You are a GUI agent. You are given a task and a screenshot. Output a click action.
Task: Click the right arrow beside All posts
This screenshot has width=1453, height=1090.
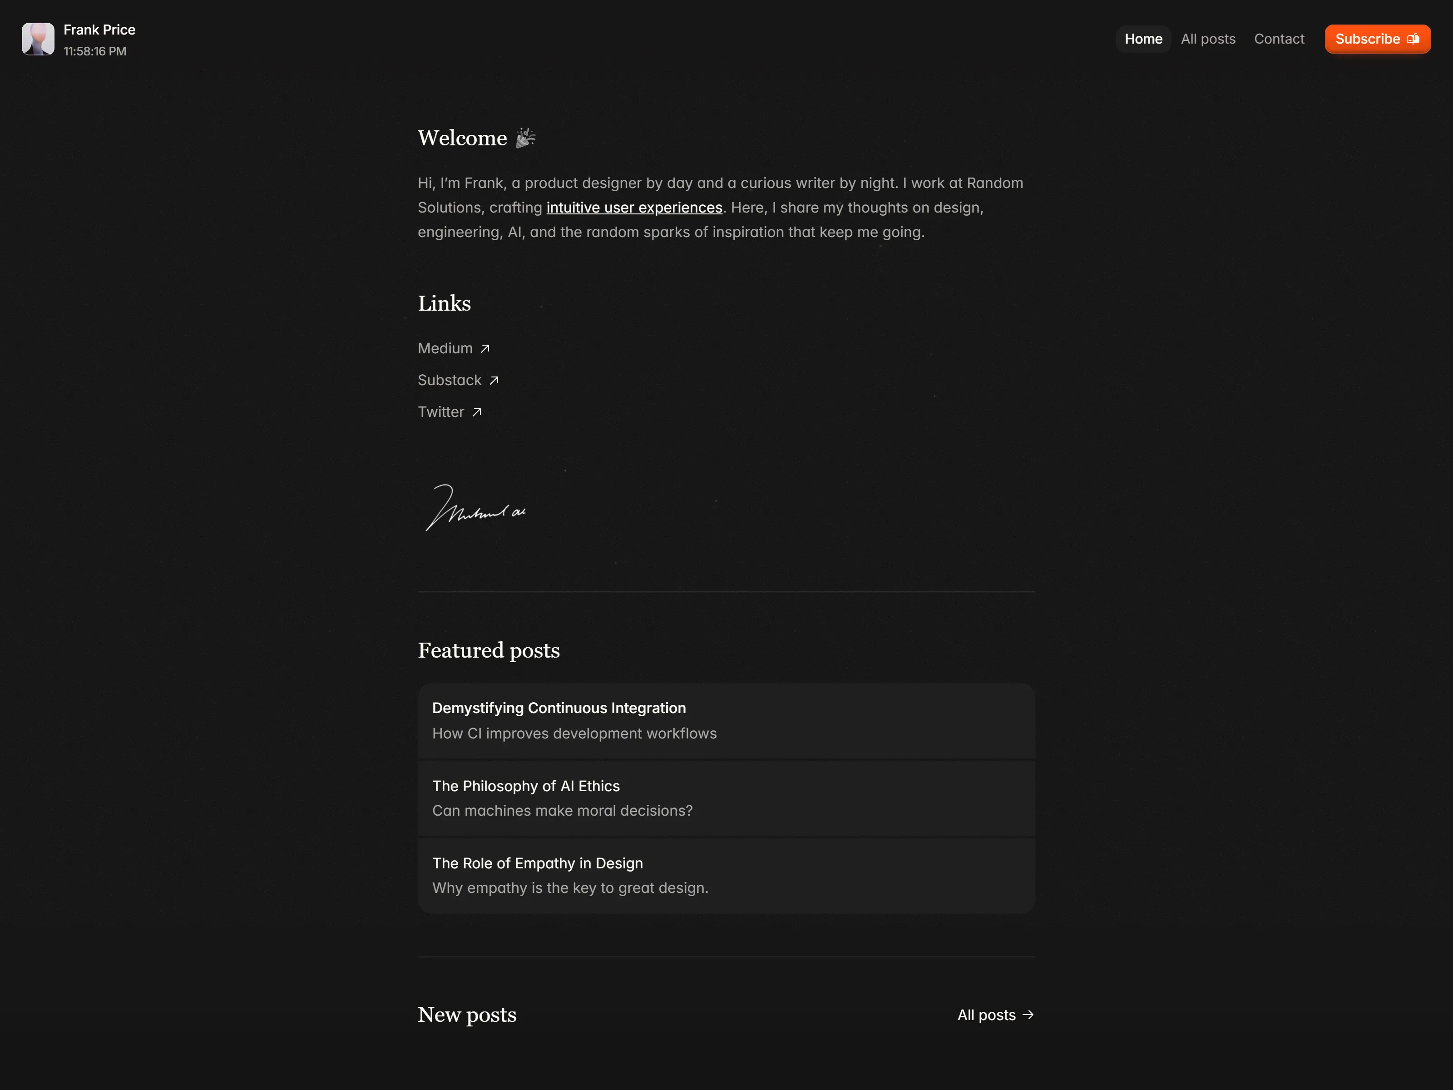coord(1028,1015)
